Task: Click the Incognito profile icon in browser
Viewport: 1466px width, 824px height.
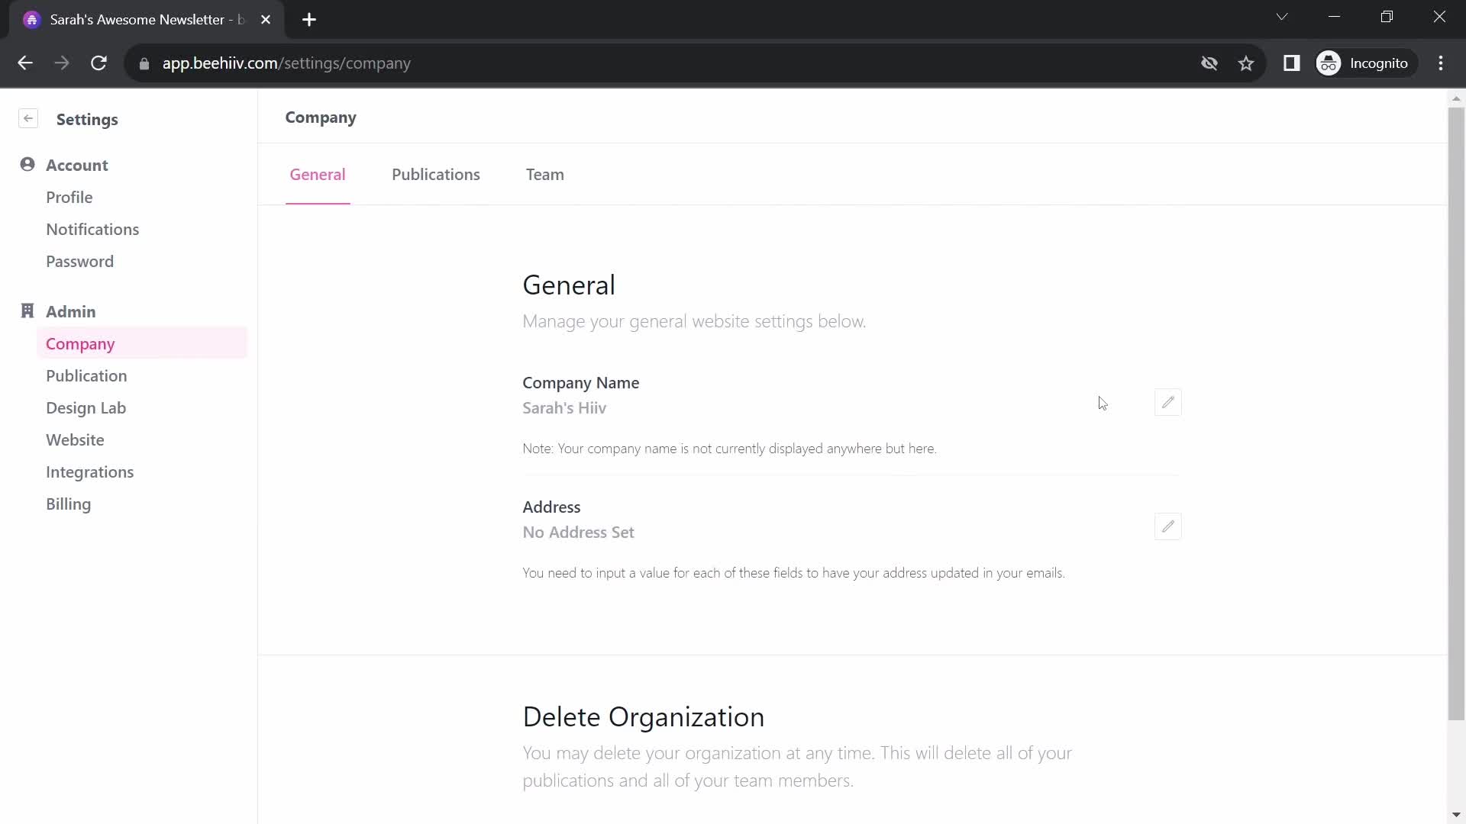Action: (1330, 63)
